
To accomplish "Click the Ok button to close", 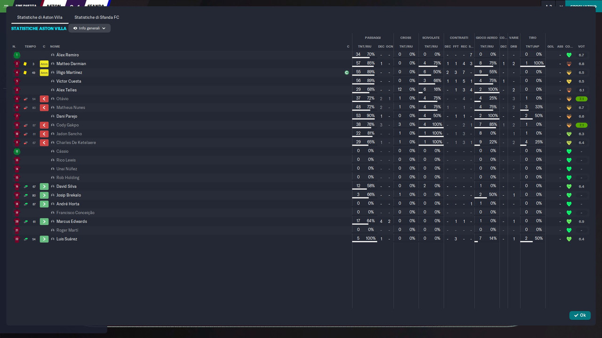I will coord(580,315).
